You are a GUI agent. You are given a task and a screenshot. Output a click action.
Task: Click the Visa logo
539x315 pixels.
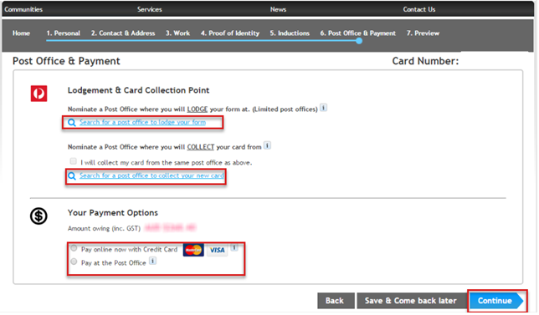coord(218,250)
